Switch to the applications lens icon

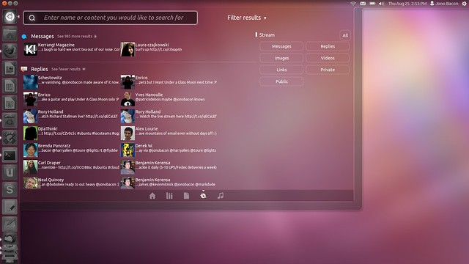(x=169, y=196)
